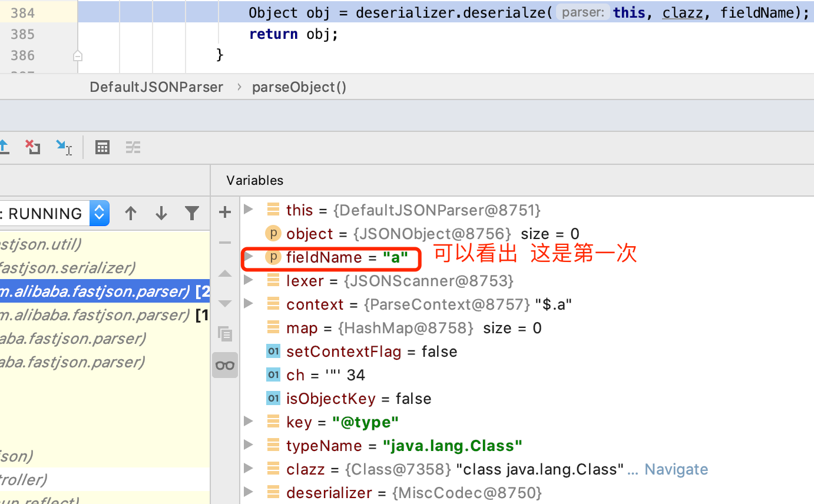814x504 pixels.
Task: Click the down-the-stack-trace arrow control
Action: coord(161,213)
